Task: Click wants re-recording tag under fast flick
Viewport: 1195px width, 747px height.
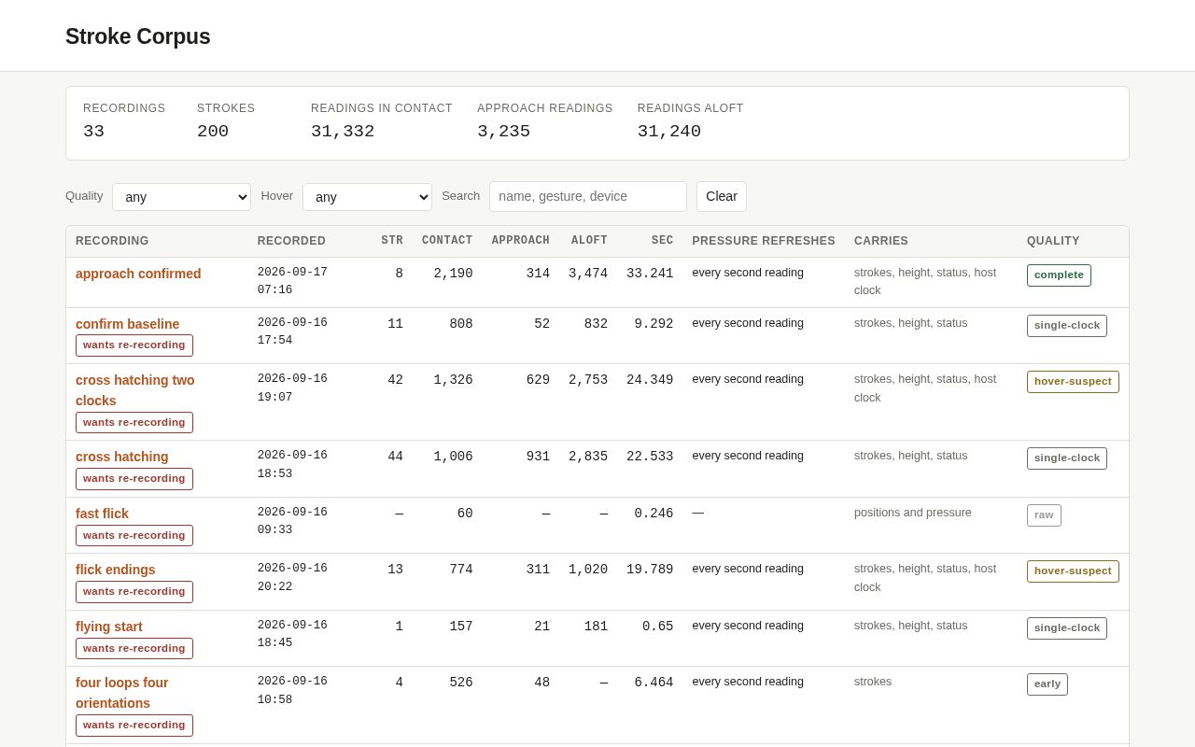Action: (134, 536)
